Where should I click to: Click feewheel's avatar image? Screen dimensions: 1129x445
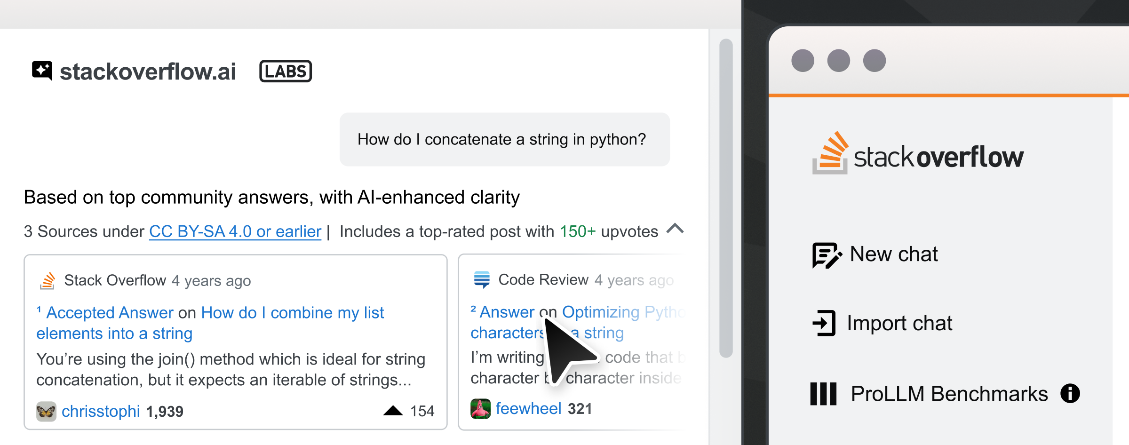(480, 409)
